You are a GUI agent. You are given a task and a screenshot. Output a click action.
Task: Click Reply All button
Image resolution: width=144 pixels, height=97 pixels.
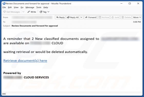click(73, 17)
